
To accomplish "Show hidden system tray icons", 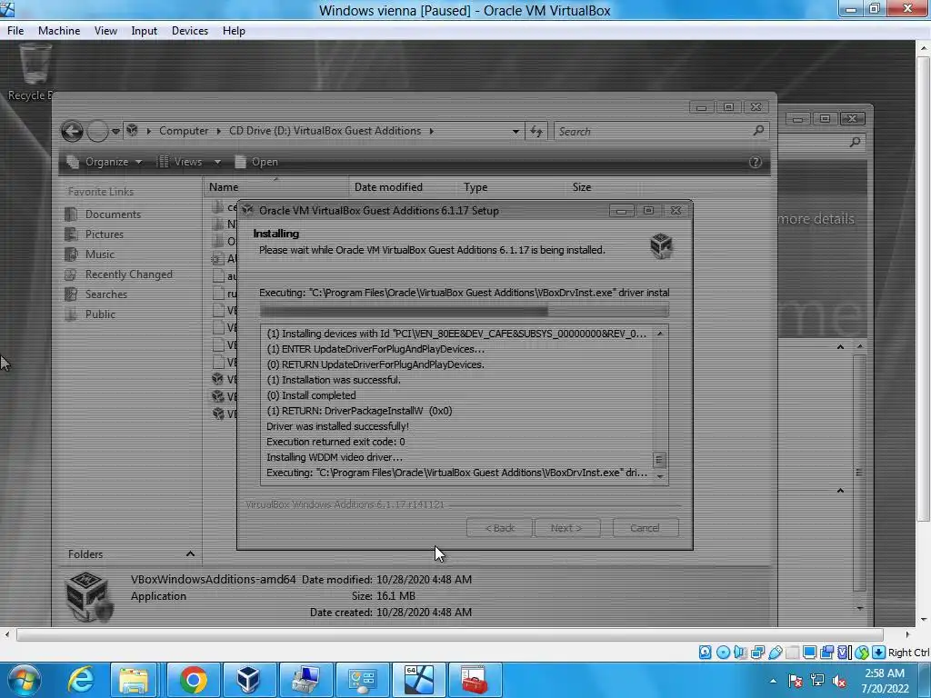I will click(x=773, y=681).
